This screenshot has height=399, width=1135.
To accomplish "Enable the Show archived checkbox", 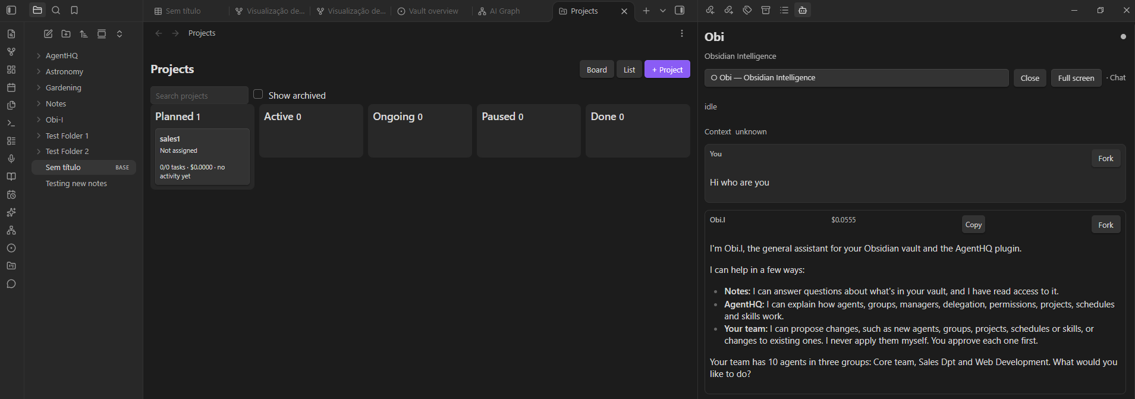I will (258, 94).
